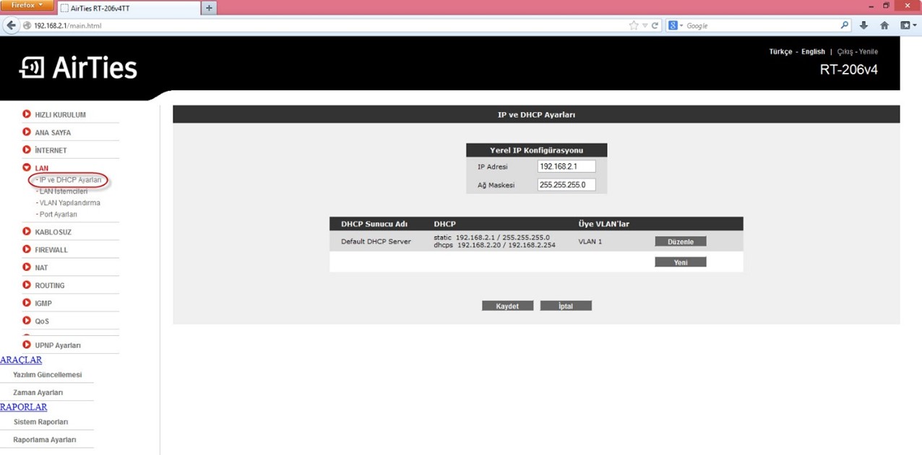922x455 pixels.
Task: Open Raporlama Ayarları page
Action: (x=45, y=440)
